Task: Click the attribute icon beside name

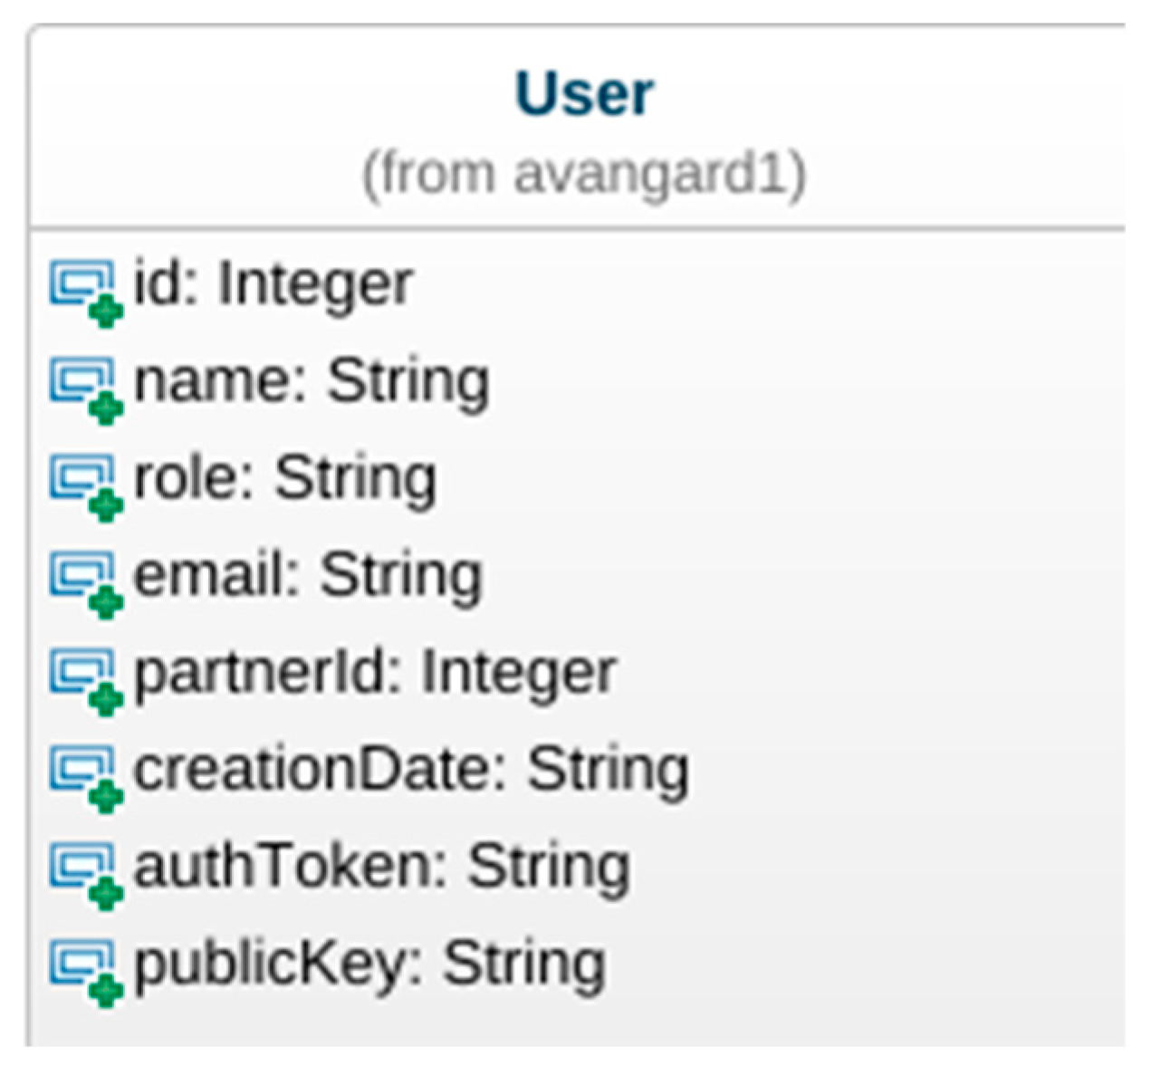Action: (x=85, y=389)
